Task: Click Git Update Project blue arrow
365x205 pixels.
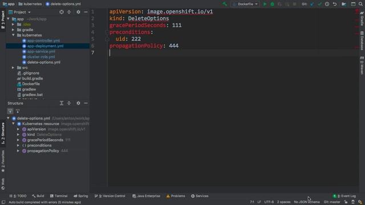Action: [312, 4]
